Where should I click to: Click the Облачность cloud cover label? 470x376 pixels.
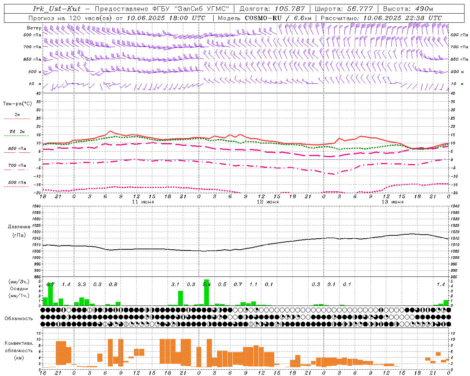[x=19, y=319]
